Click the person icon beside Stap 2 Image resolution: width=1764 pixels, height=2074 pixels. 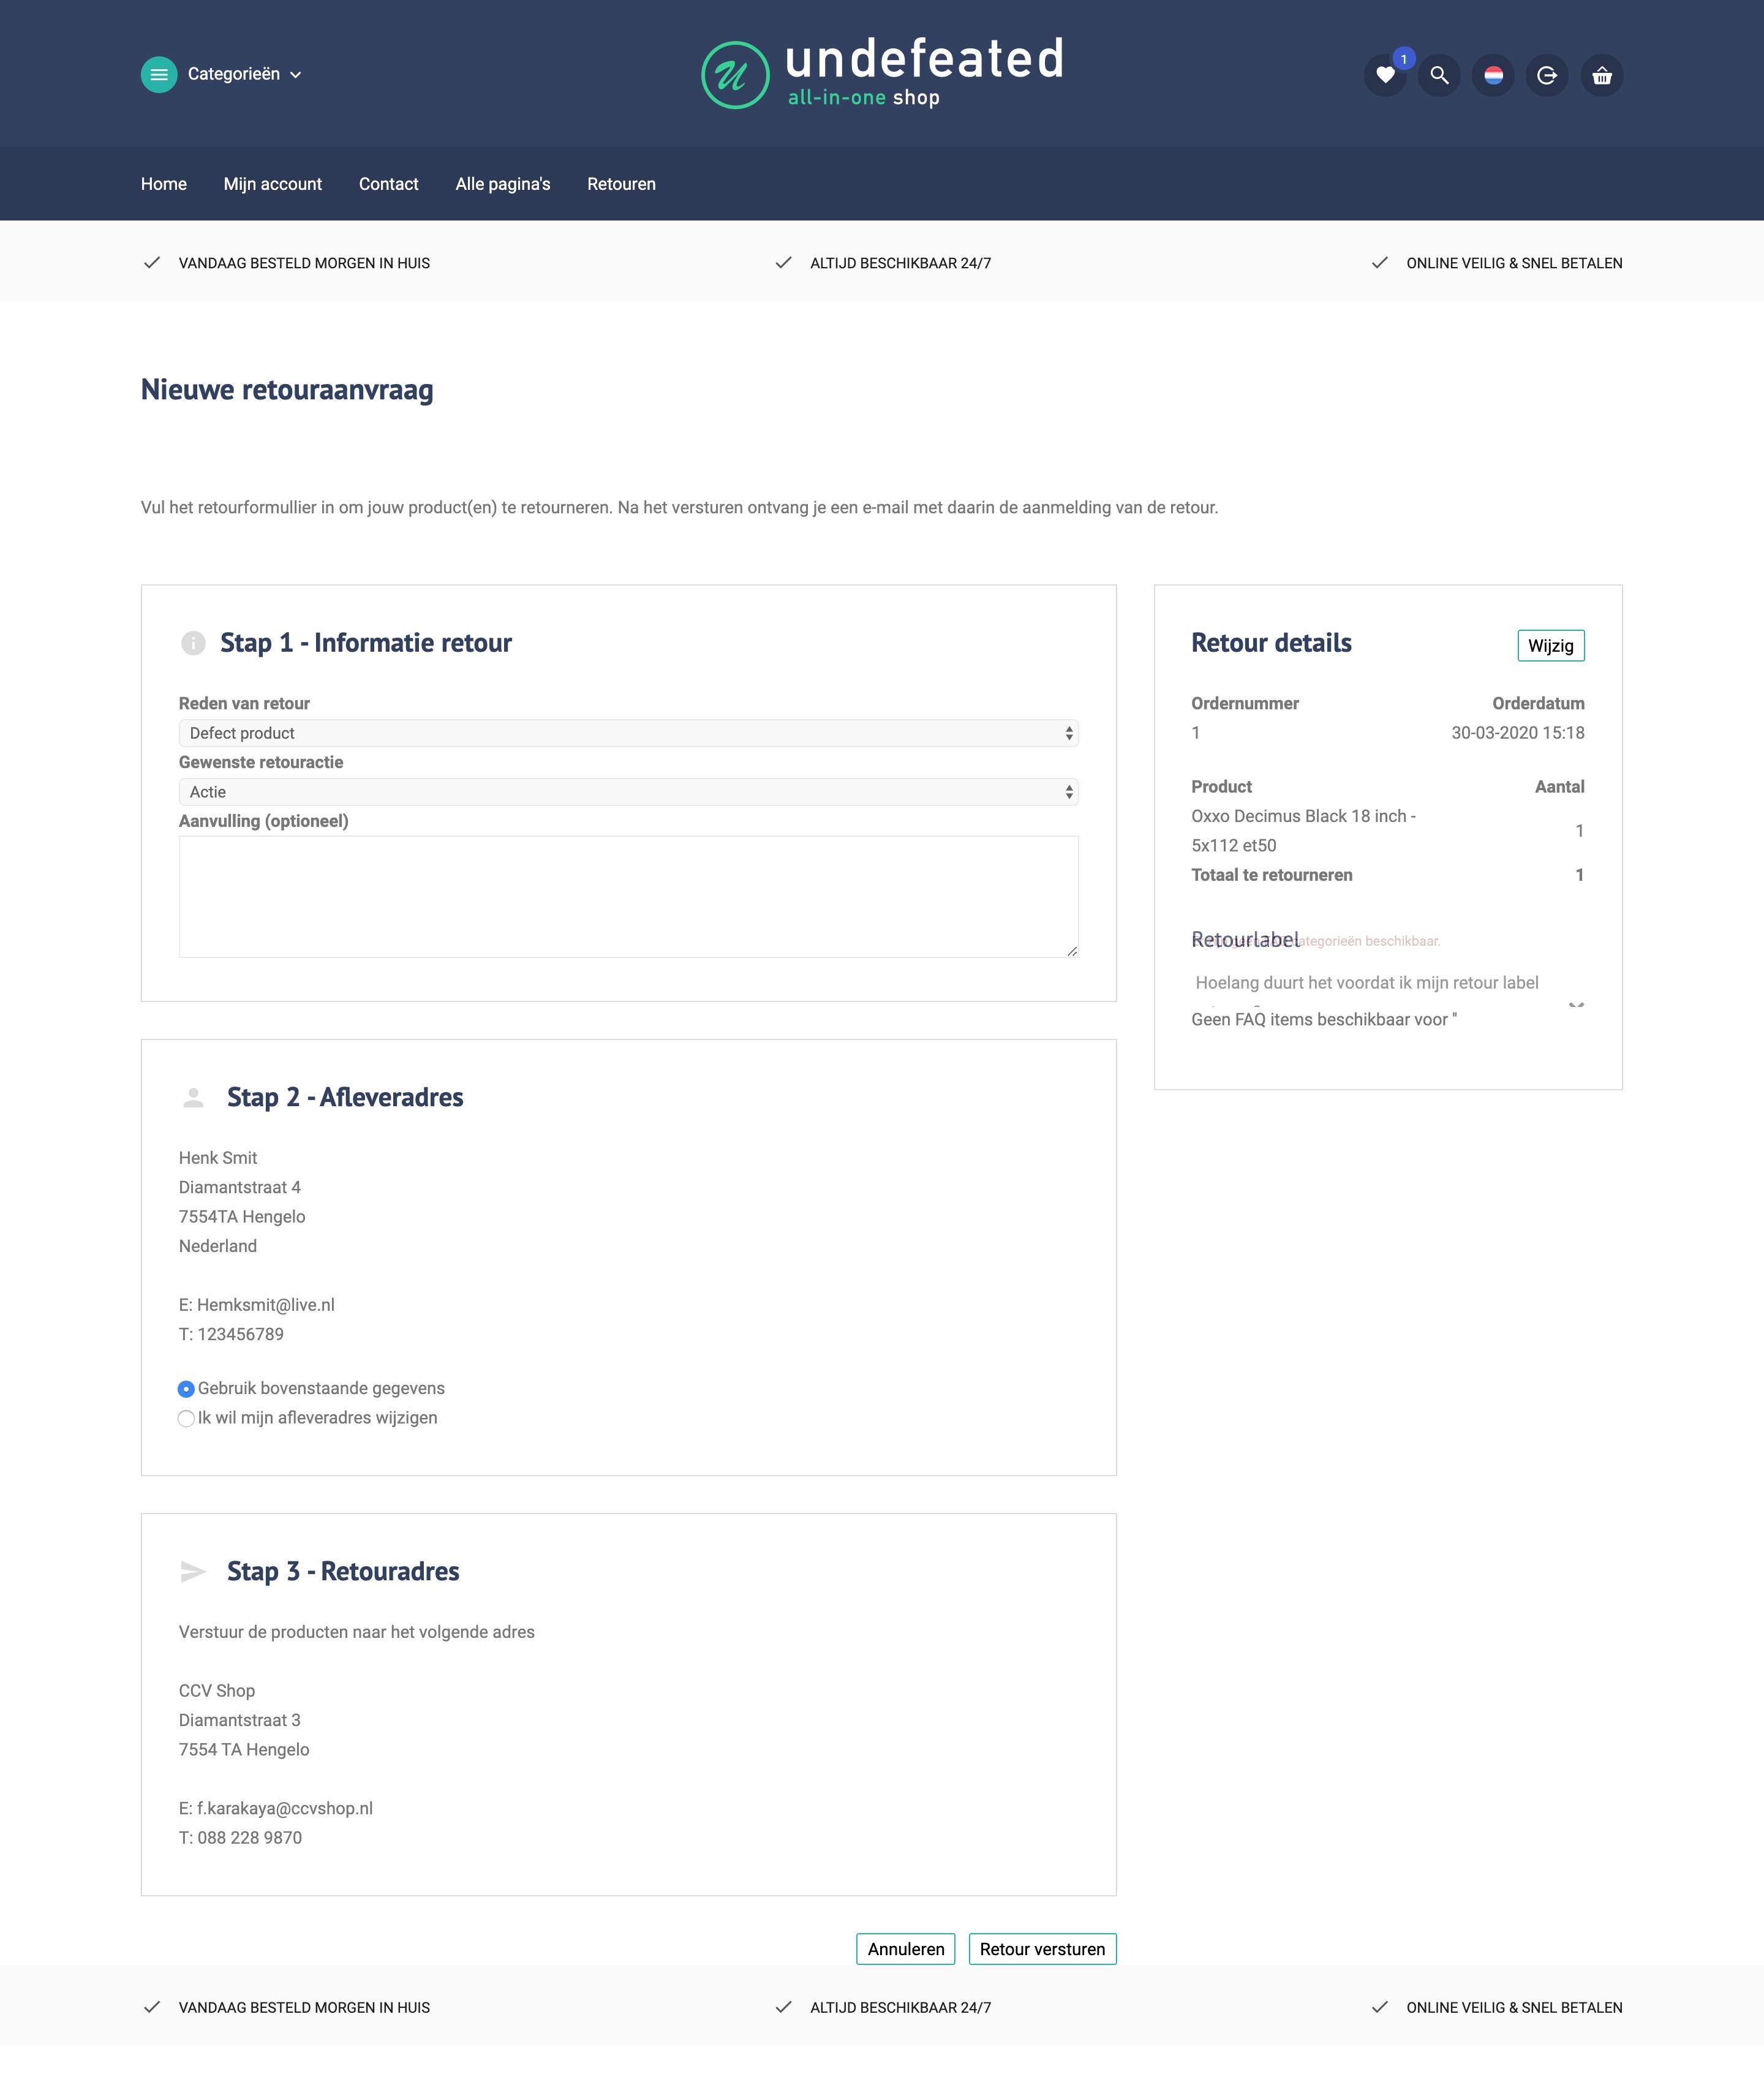pyautogui.click(x=194, y=1097)
